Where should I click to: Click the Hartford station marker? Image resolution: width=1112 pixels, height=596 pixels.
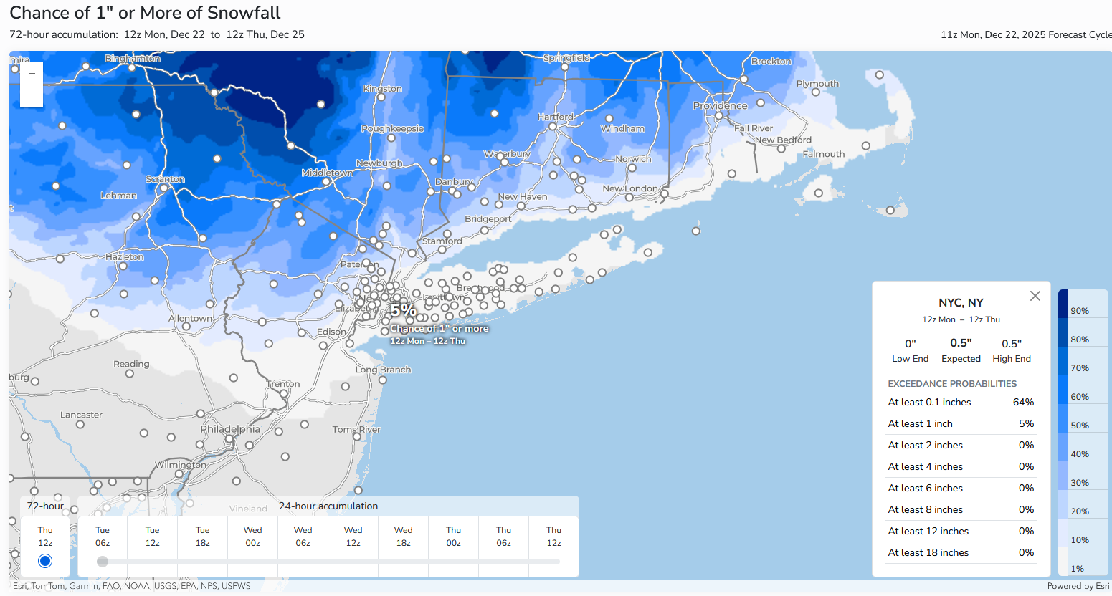tap(553, 127)
